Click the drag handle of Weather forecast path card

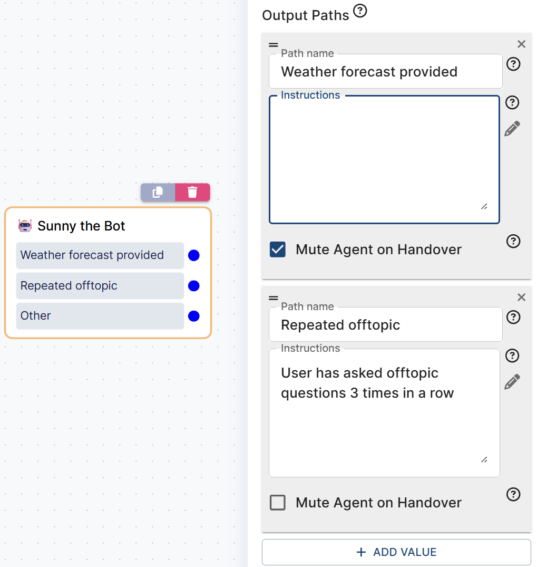[x=274, y=45]
